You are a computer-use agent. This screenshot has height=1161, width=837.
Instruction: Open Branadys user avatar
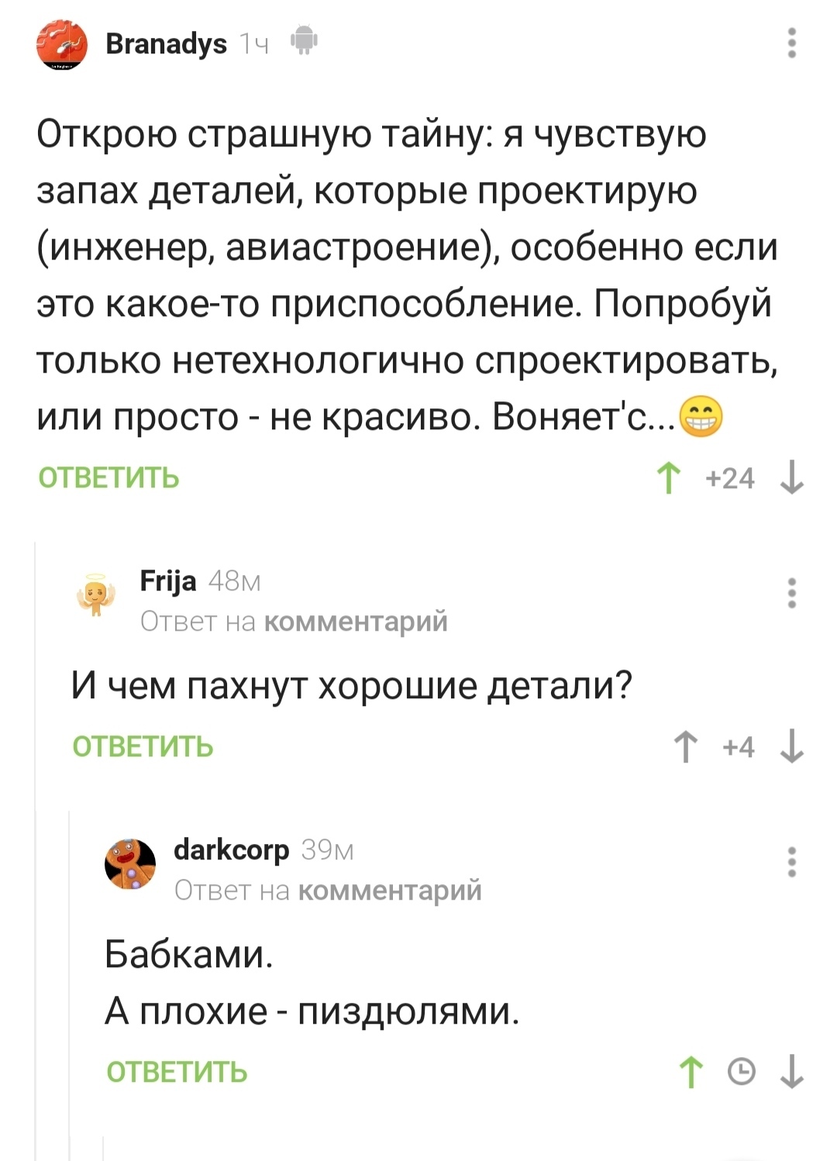[61, 45]
